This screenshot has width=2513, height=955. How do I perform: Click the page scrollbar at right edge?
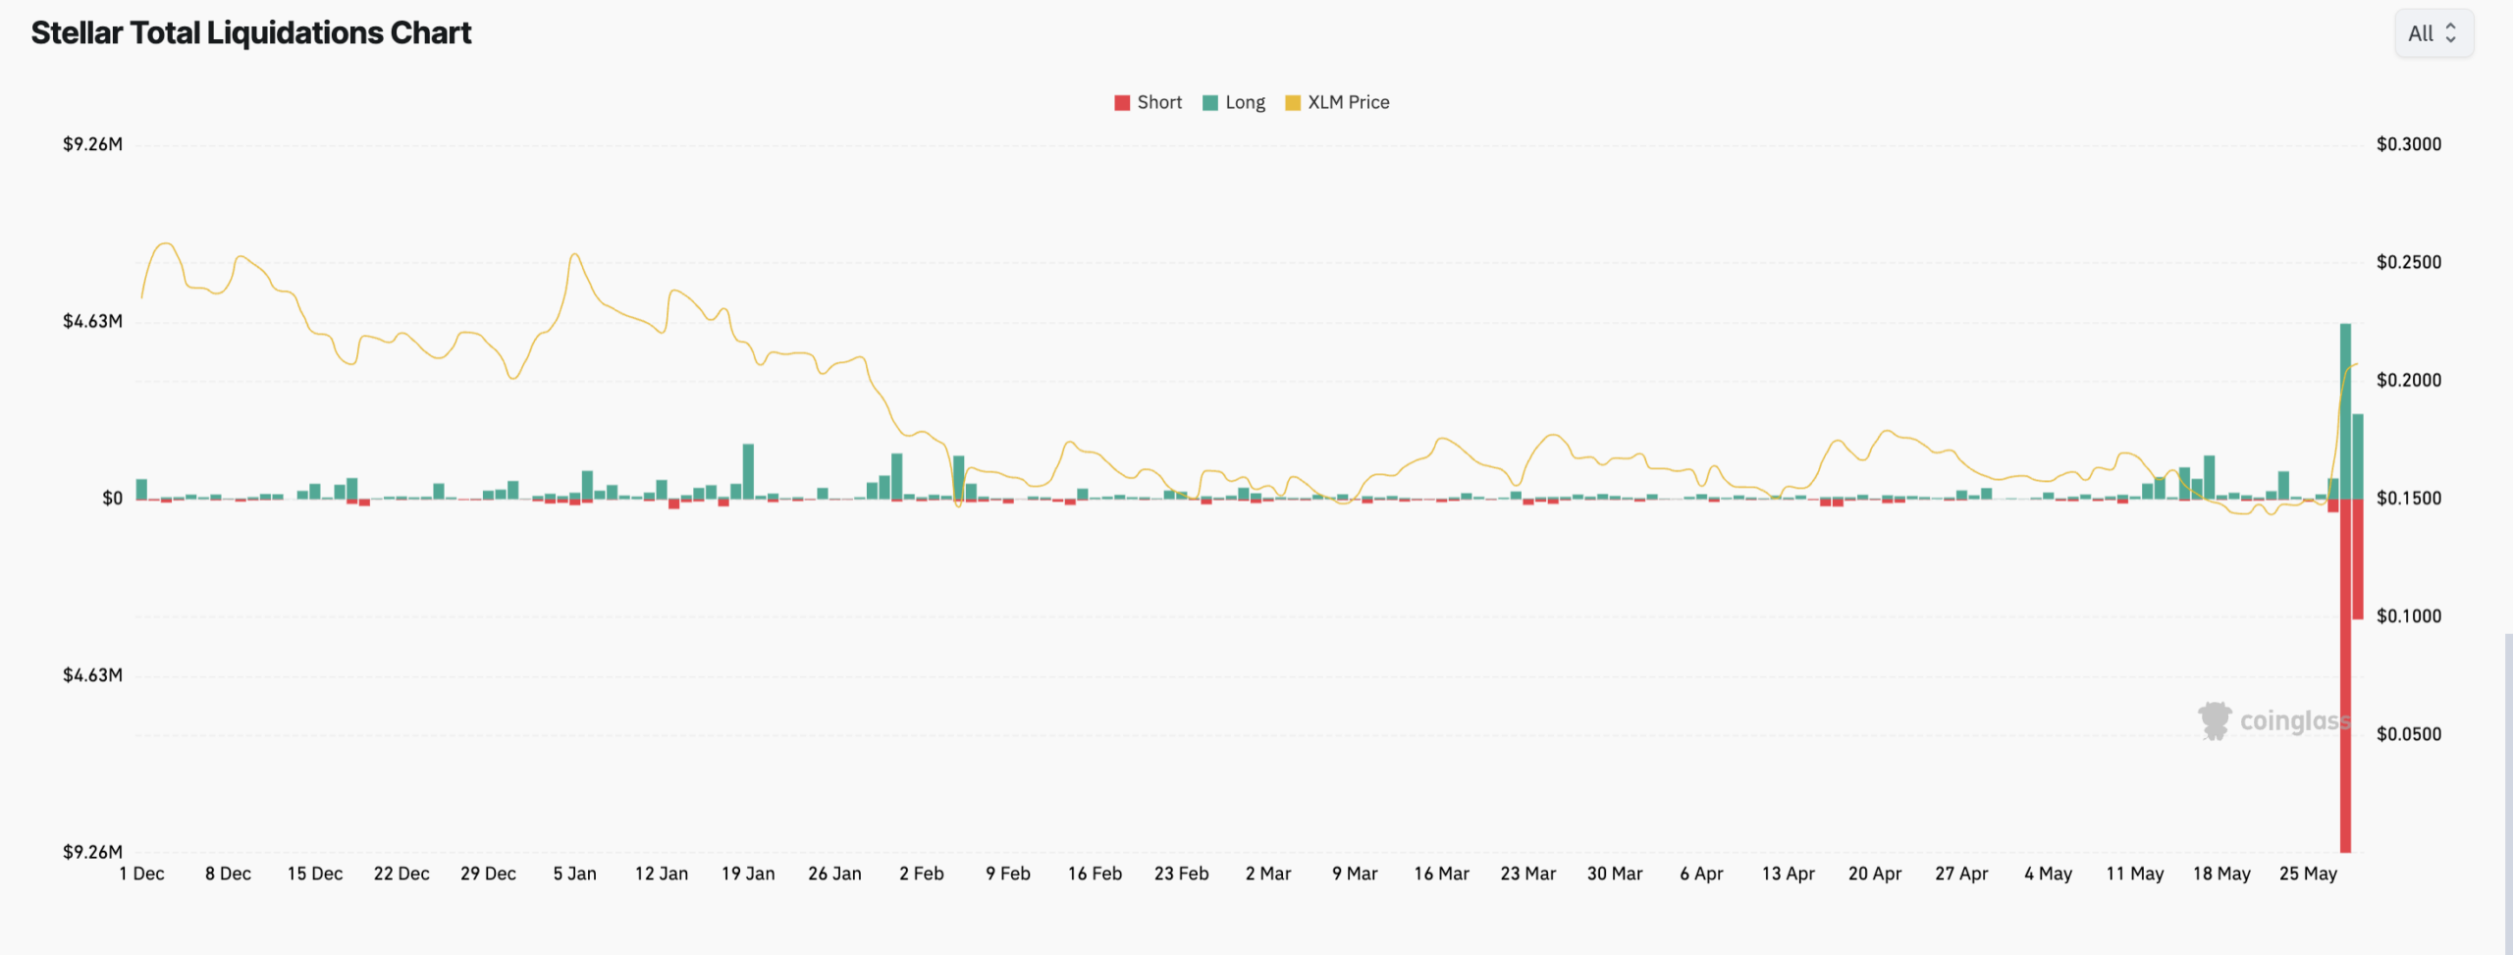pyautogui.click(x=2508, y=795)
